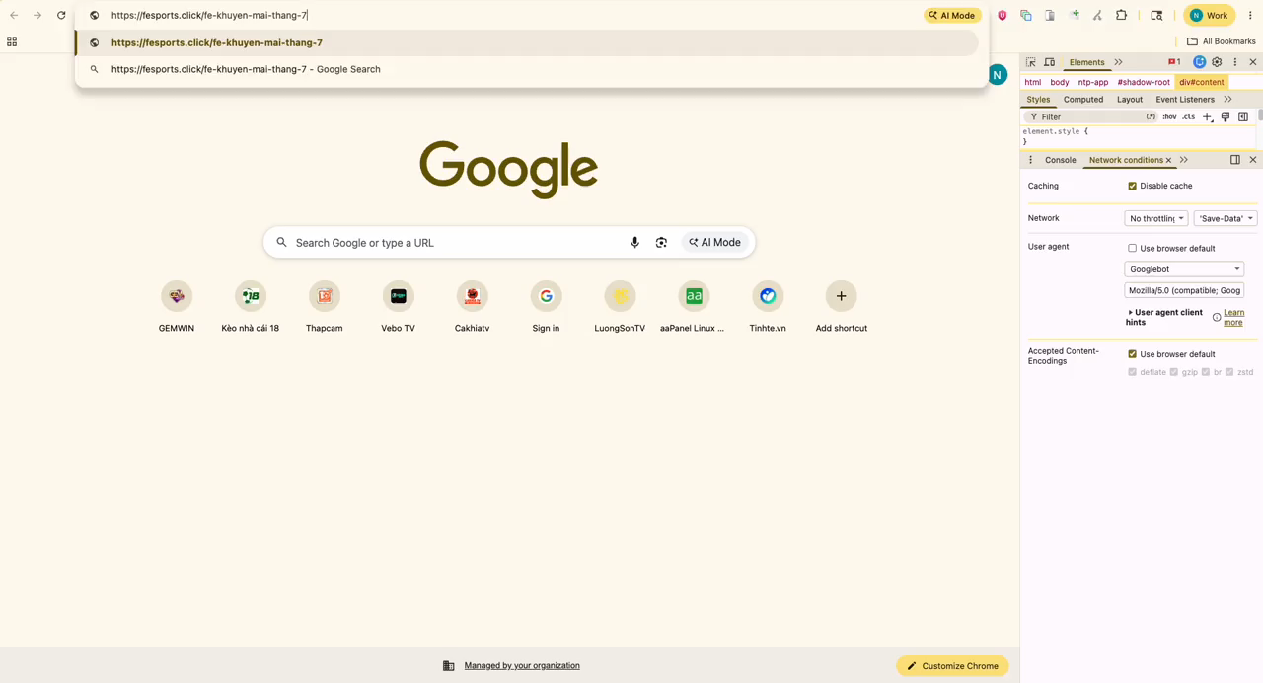Screen dimensions: 1263x683
Task: Open the Googlebot user agent dropdown
Action: [1184, 268]
